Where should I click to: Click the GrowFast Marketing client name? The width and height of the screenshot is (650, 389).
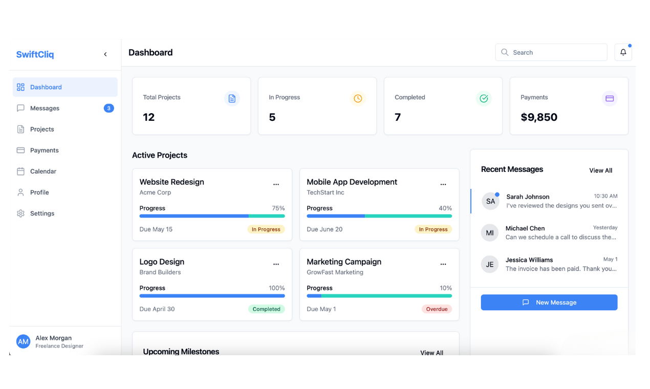(335, 272)
